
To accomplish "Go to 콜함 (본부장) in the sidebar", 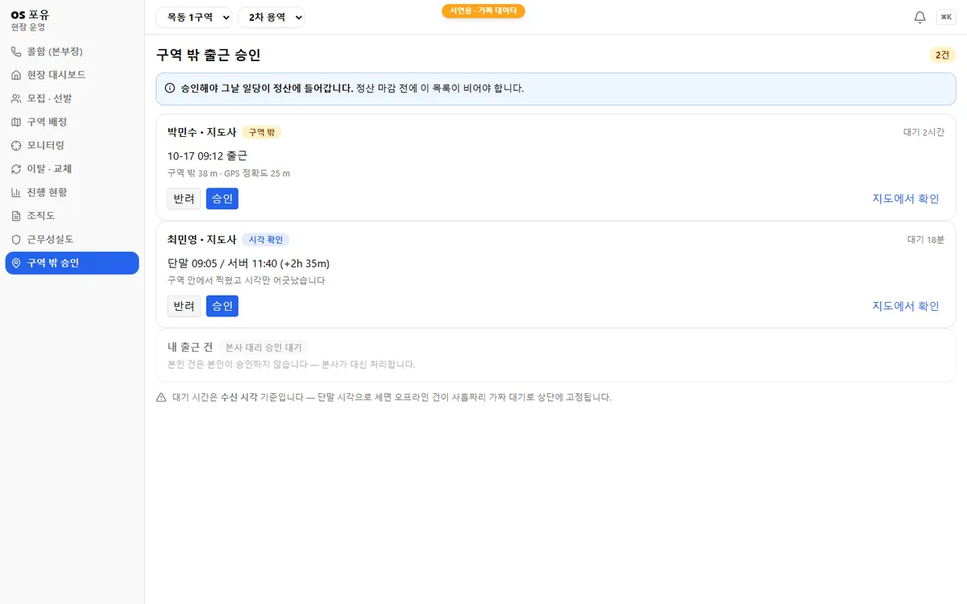I will click(73, 52).
